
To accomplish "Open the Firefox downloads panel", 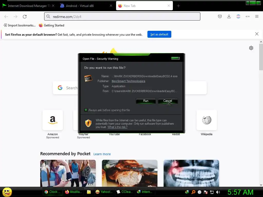I will pos(229,16).
